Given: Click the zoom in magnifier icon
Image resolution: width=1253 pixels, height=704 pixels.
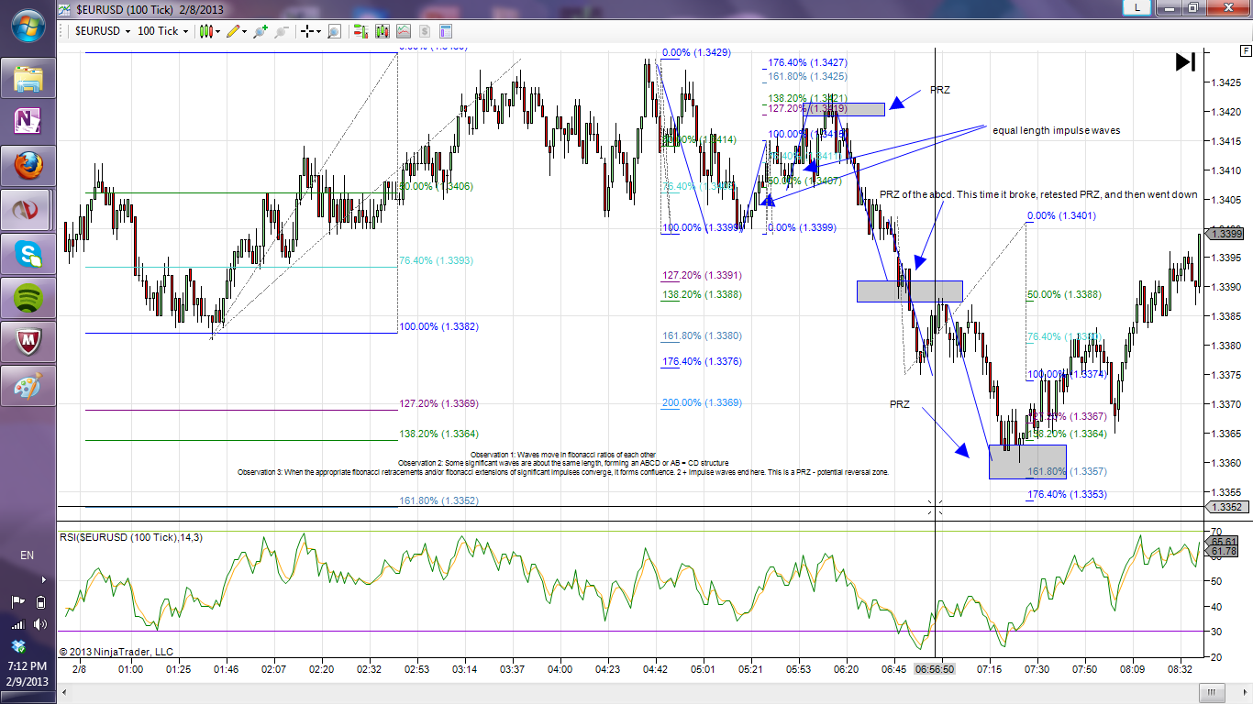Looking at the screenshot, I should (261, 31).
